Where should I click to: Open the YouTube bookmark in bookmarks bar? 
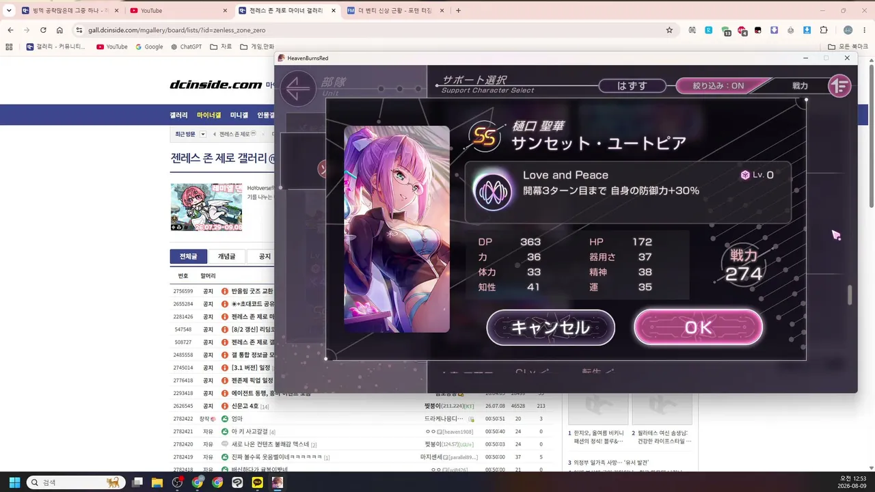point(112,46)
